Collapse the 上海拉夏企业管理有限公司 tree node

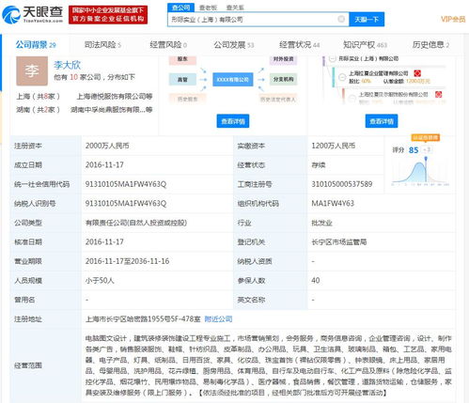[x=342, y=77]
